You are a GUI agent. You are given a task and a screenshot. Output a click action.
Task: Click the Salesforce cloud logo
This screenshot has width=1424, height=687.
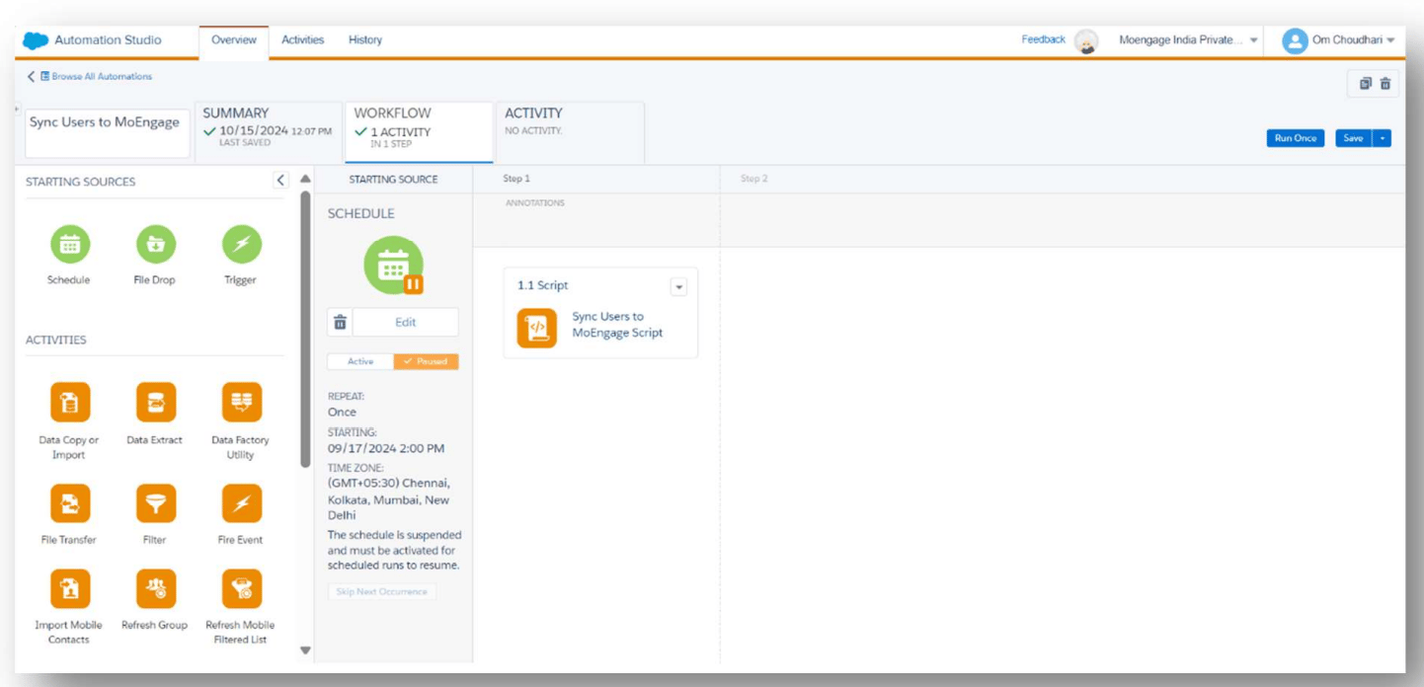pos(36,40)
